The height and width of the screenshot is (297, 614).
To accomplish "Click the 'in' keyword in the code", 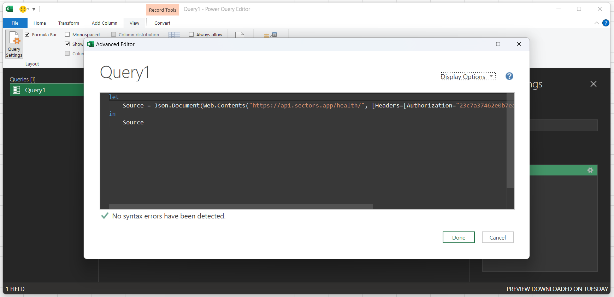I will pos(112,114).
